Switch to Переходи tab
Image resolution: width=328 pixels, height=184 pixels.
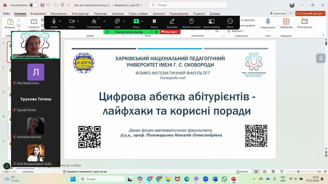[x=100, y=14]
